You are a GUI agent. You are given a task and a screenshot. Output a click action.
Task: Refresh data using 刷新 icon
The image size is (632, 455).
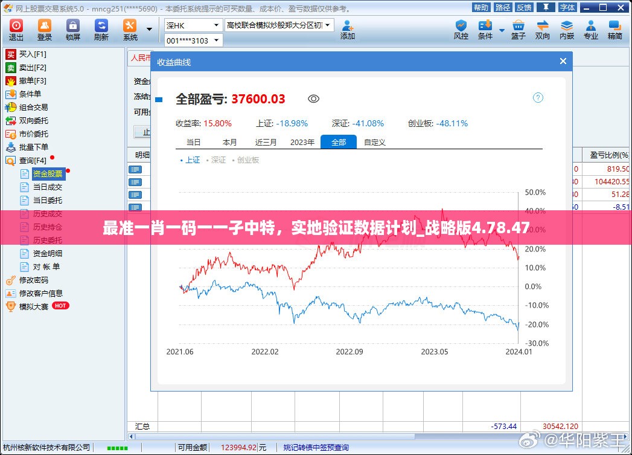coord(101,29)
